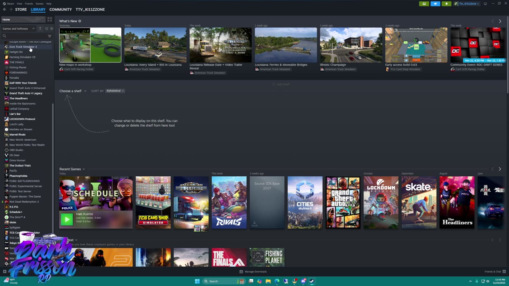The width and height of the screenshot is (509, 286).
Task: Open 'Early access build 0.63' news
Action: pyautogui.click(x=416, y=45)
